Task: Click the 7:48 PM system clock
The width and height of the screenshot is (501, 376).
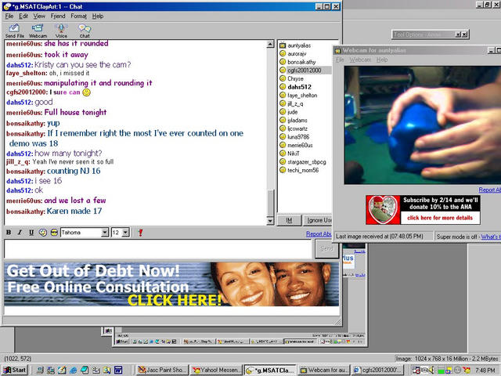Action: click(485, 370)
